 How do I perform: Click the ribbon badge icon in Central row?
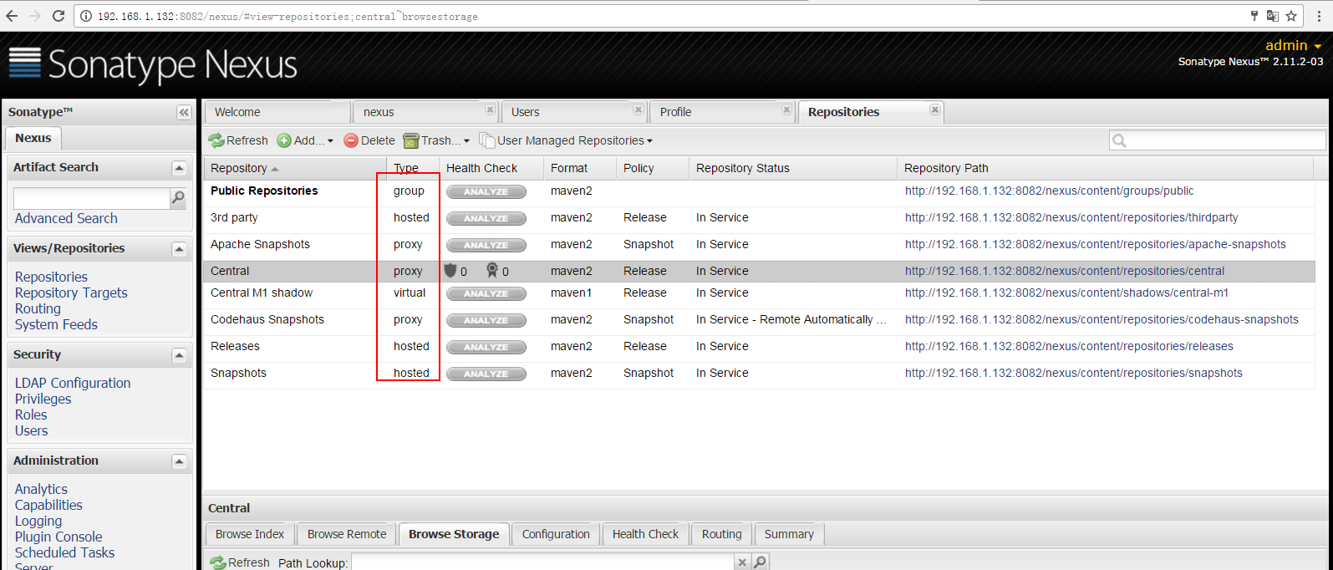tap(492, 270)
